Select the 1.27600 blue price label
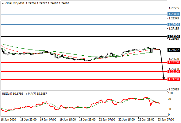The height and width of the screenshot is (123, 181). tap(174, 24)
